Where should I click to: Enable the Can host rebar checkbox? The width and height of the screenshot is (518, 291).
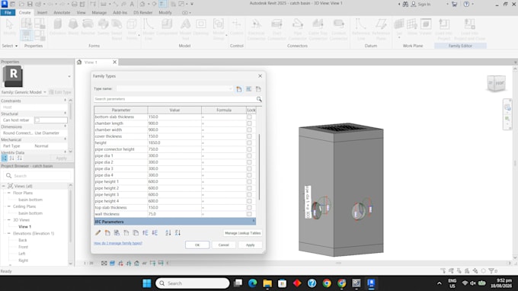(x=37, y=120)
